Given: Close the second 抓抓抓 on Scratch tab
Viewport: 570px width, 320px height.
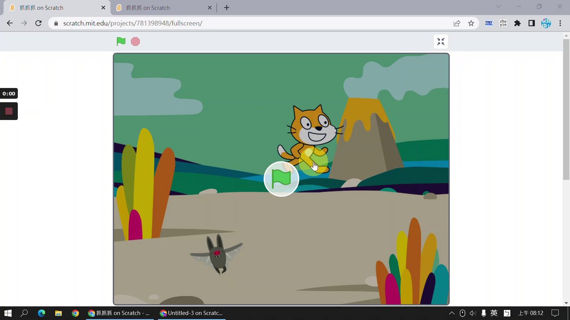Looking at the screenshot, I should click(209, 8).
